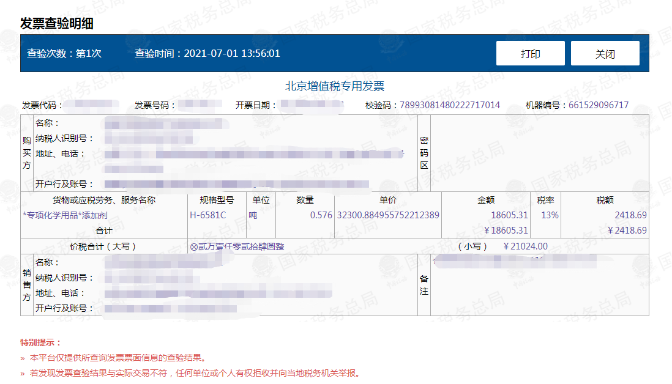Click the total amount ￥18605.31
The width and height of the screenshot is (672, 384).
(506, 231)
